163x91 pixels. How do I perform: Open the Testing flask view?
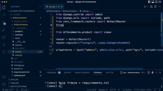[x=4, y=44]
